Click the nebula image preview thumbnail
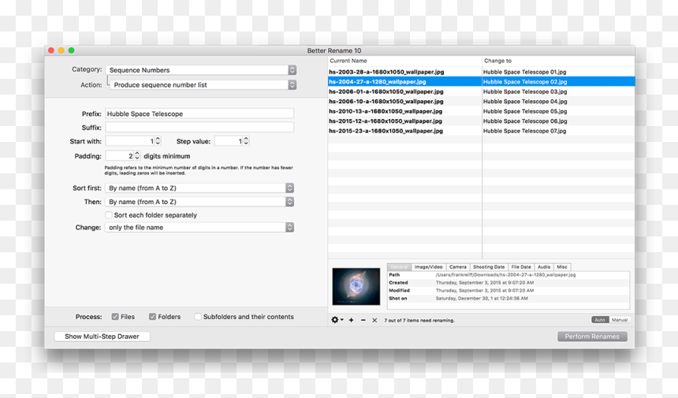This screenshot has height=398, width=678. pos(356,287)
